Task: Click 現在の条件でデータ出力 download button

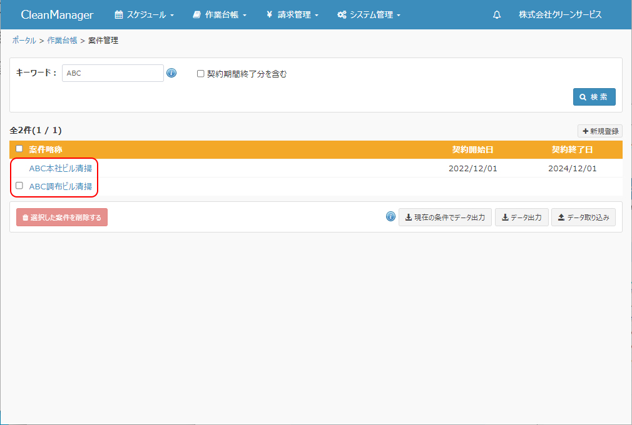Action: click(x=445, y=217)
